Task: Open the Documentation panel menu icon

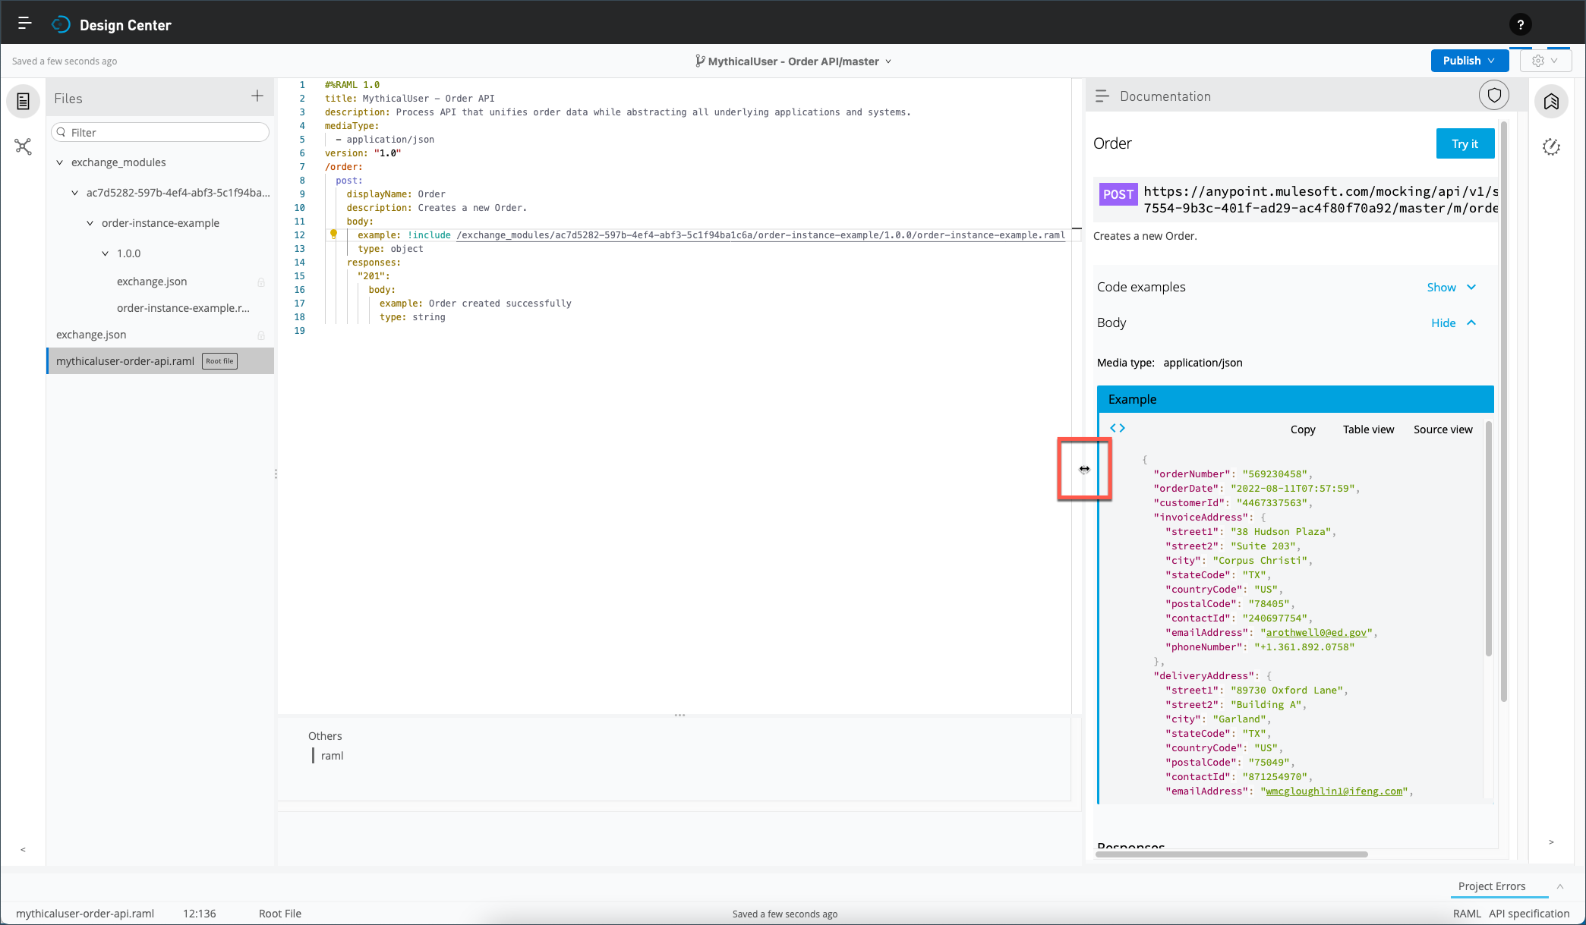Action: point(1102,96)
